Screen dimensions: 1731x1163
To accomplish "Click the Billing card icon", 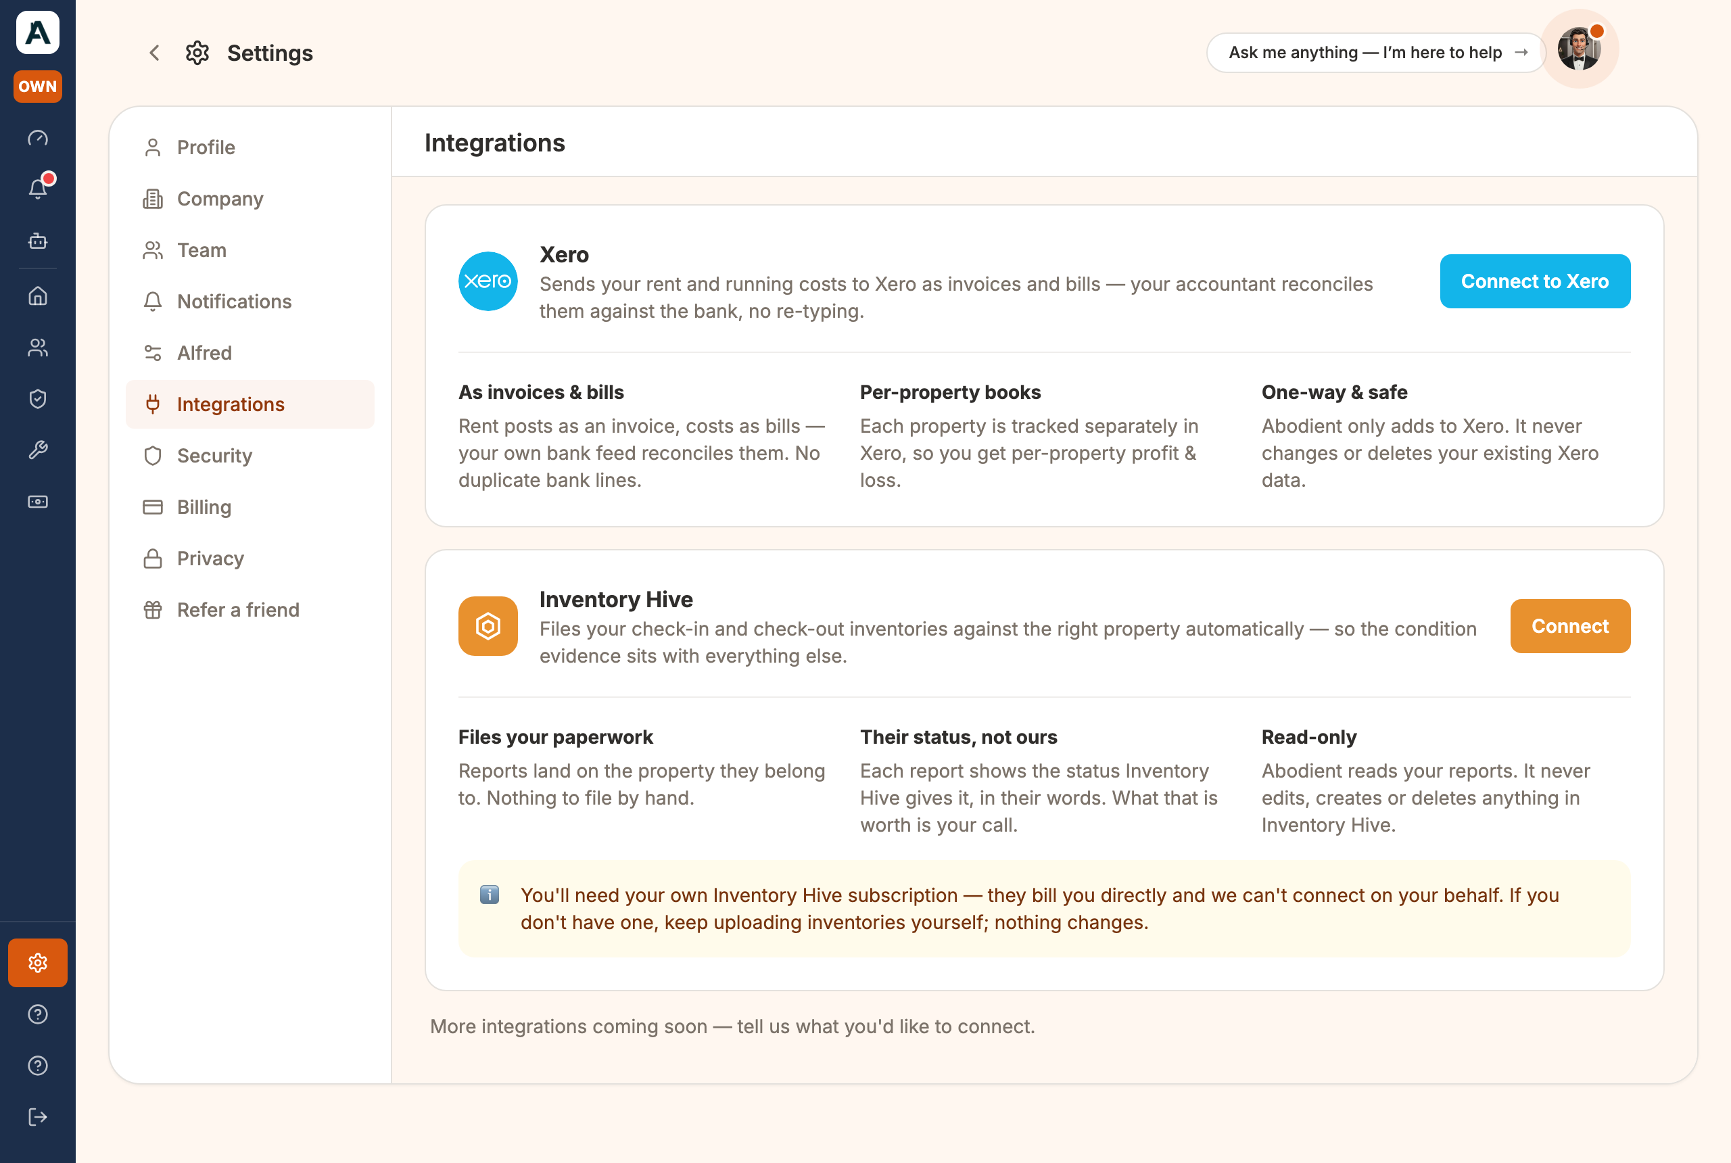I will click(153, 506).
